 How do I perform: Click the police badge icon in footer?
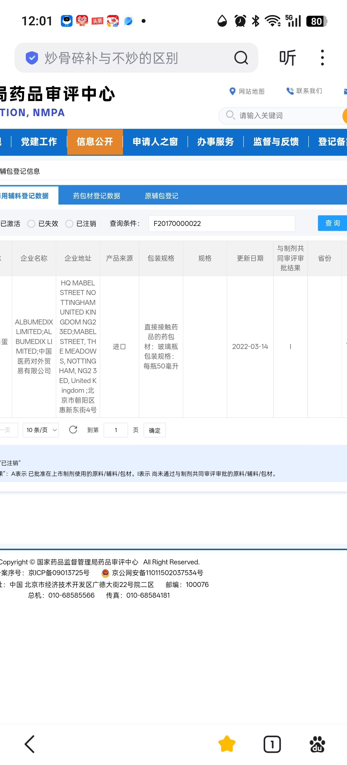tap(105, 573)
